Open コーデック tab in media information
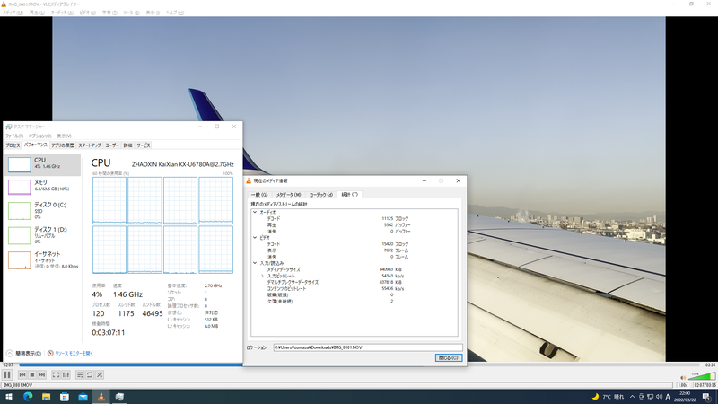The width and height of the screenshot is (718, 404). 321,195
